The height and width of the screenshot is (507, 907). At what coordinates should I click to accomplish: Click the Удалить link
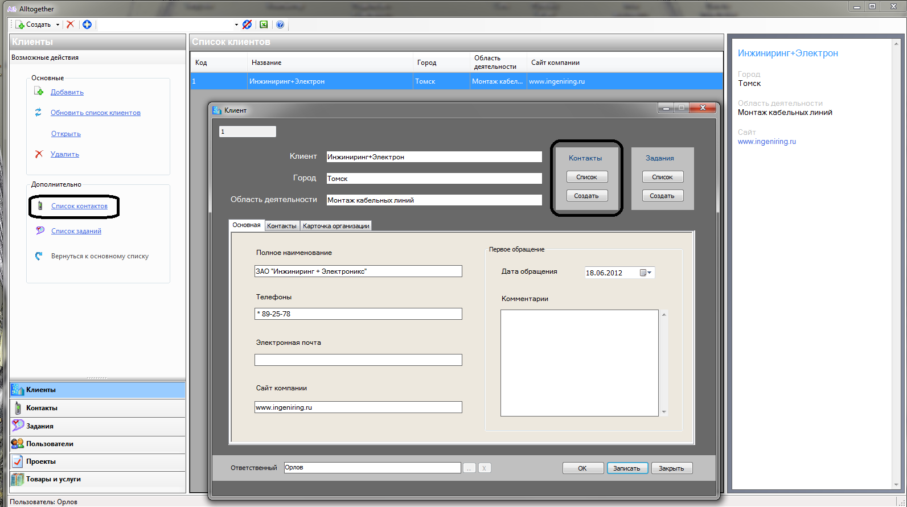(65, 154)
